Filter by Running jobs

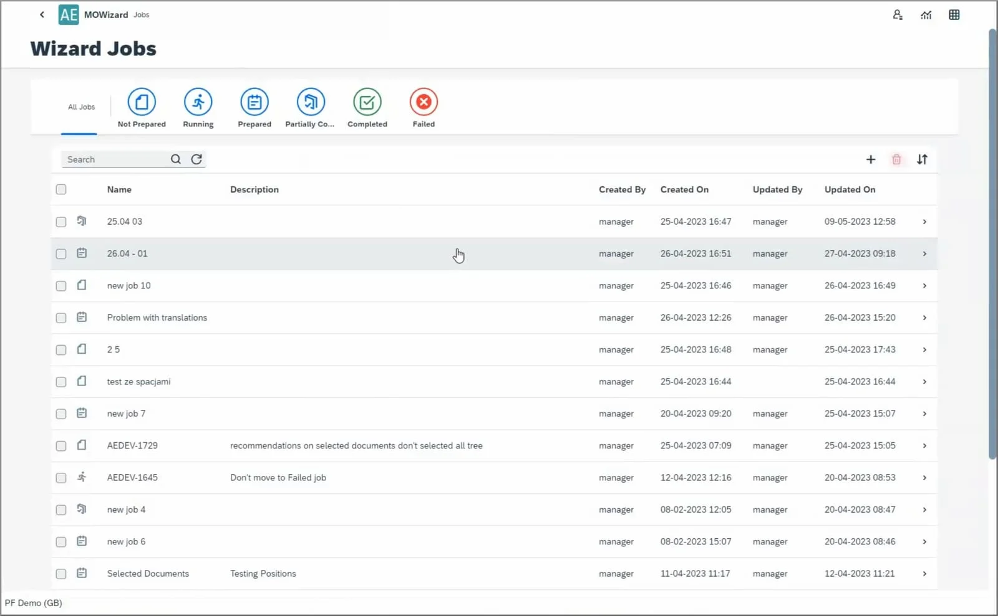pos(198,108)
